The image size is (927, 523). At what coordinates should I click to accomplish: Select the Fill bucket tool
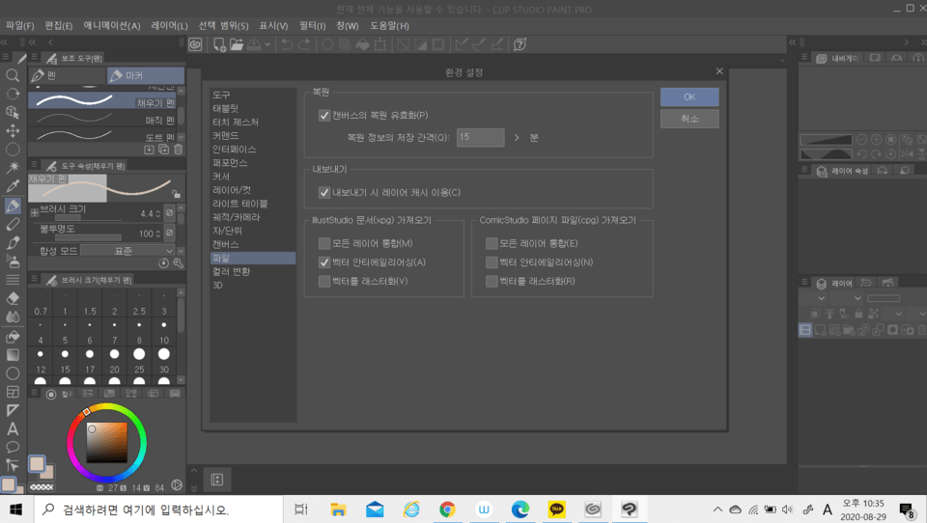pos(13,336)
